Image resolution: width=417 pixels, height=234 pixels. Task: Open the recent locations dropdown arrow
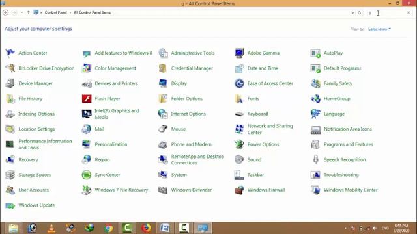22,12
